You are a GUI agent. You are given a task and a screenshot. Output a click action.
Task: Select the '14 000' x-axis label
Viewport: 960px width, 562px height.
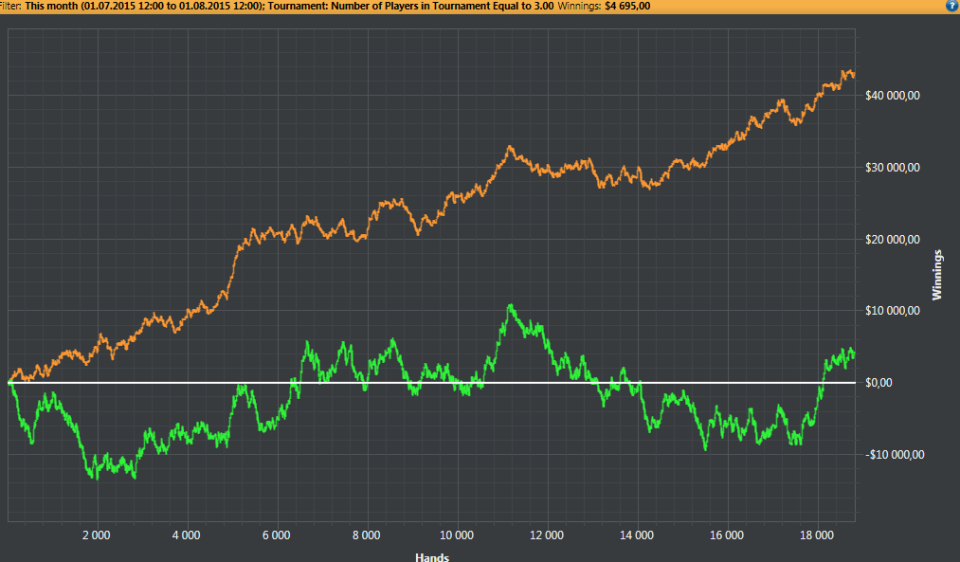tap(636, 535)
